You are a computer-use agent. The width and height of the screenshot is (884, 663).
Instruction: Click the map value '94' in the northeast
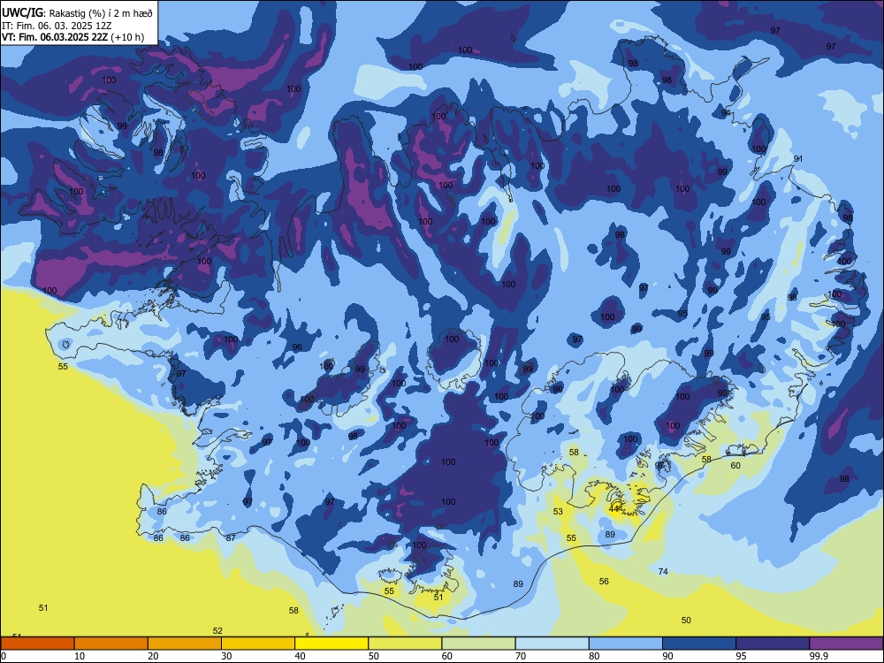point(726,113)
